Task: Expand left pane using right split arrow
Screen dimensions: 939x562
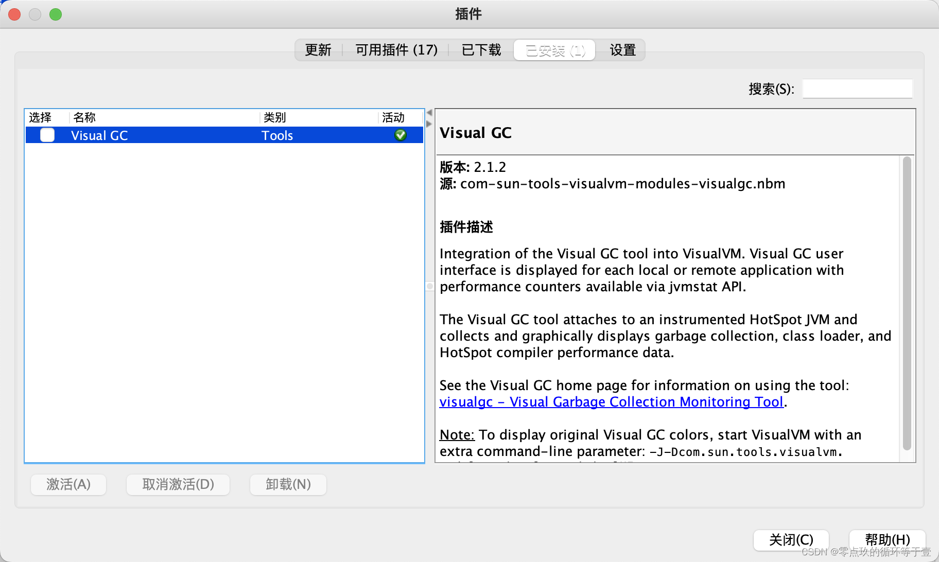Action: tap(429, 124)
